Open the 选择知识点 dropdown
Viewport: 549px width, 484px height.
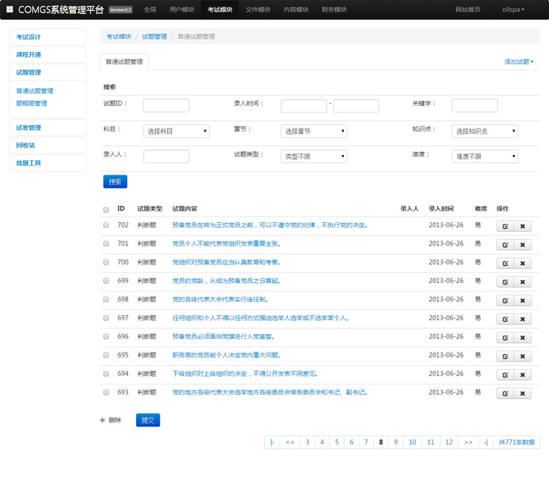click(485, 131)
